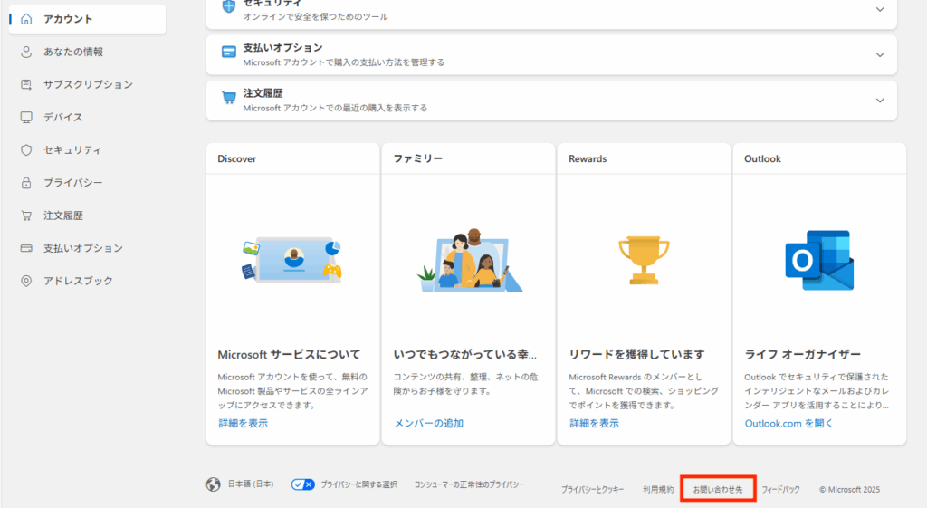The height and width of the screenshot is (508, 927).
Task: Click the gold trophy Rewards image
Action: [x=644, y=260]
